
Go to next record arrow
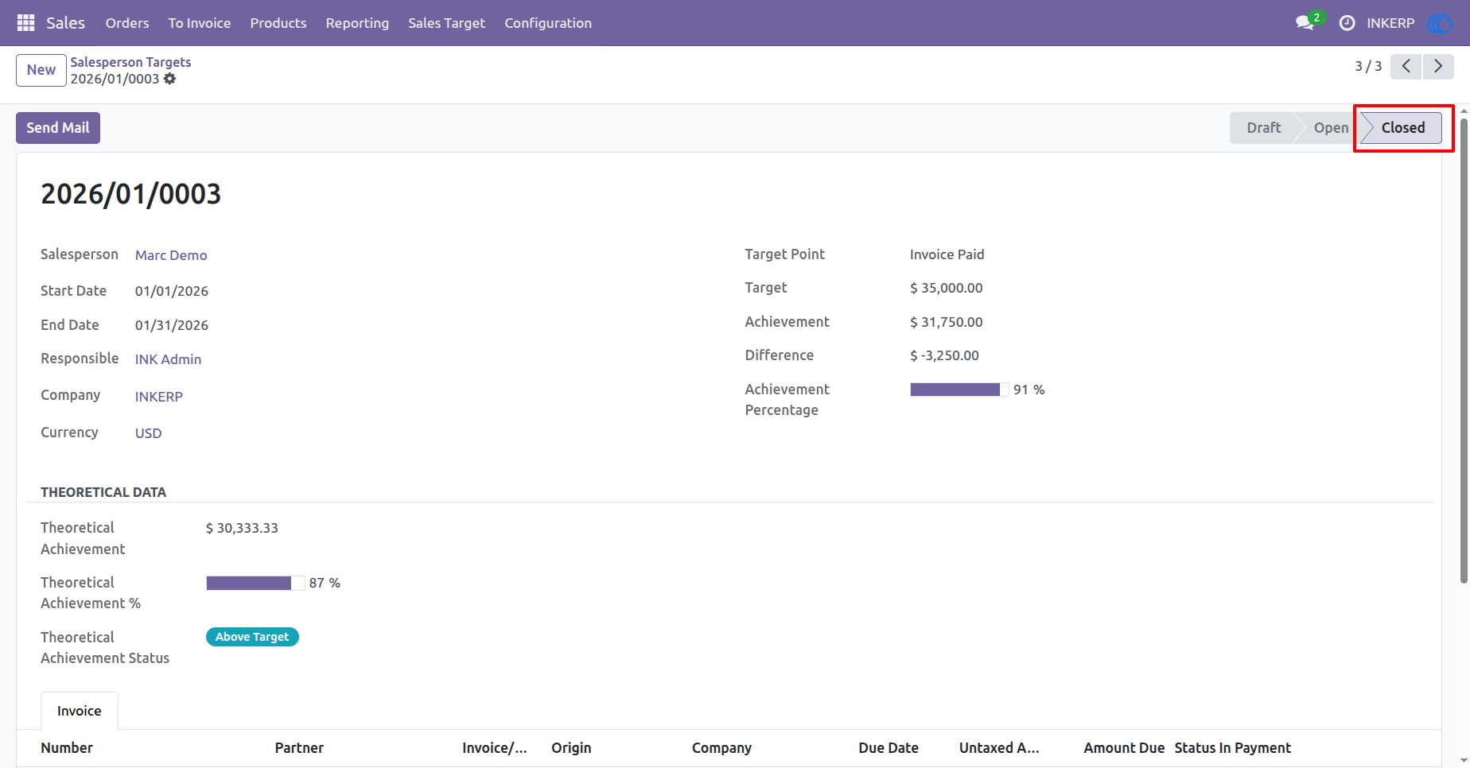(x=1438, y=66)
